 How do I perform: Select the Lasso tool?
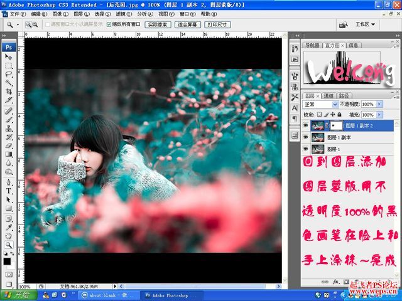tap(9, 75)
